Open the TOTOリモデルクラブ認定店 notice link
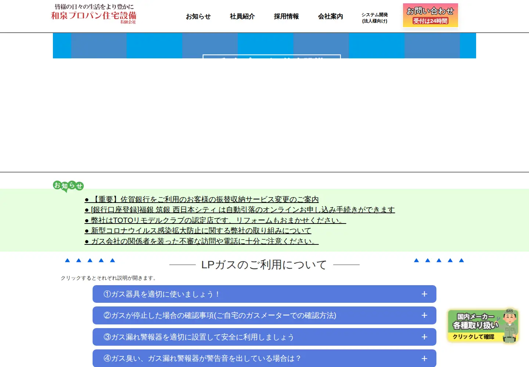 pos(215,220)
